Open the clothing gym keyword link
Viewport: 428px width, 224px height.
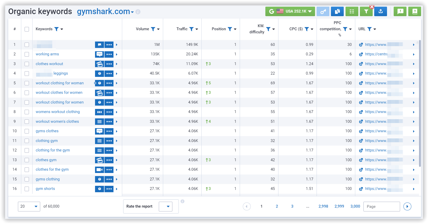pos(47,141)
